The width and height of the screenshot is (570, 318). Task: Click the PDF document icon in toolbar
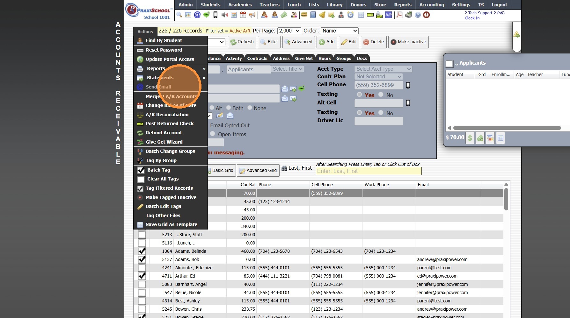399,15
